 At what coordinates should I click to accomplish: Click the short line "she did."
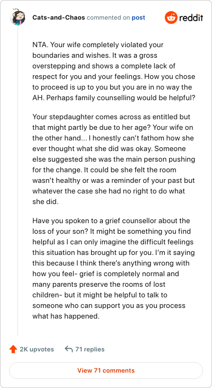point(45,201)
